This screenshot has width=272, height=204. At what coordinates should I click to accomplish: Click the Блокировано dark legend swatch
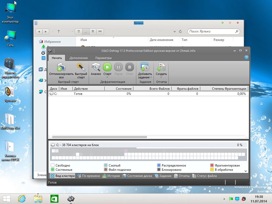click(159, 170)
